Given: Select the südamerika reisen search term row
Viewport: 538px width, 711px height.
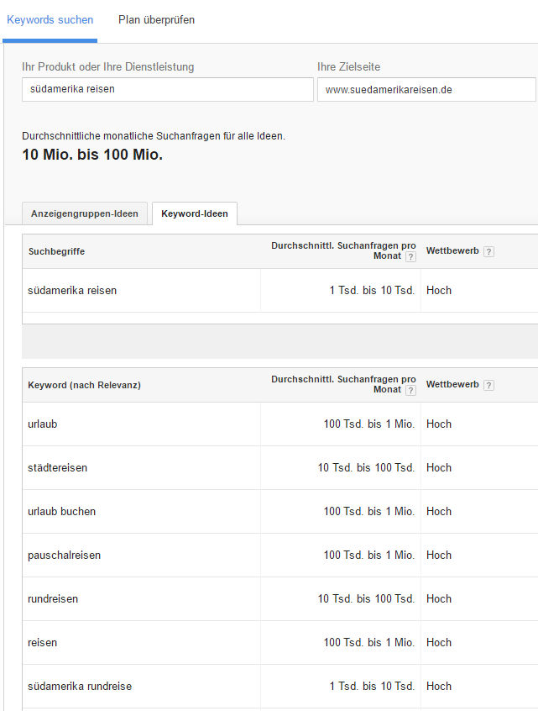Looking at the screenshot, I should click(280, 290).
